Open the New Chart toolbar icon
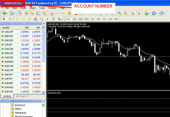170x117 pixels. click(x=4, y=13)
